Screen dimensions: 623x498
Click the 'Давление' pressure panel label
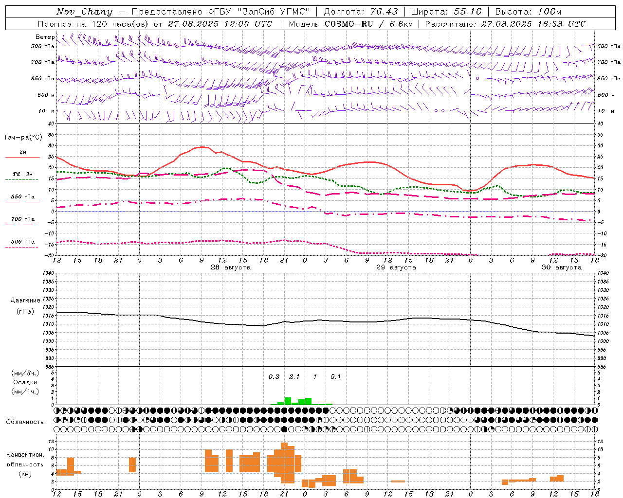pyautogui.click(x=25, y=301)
